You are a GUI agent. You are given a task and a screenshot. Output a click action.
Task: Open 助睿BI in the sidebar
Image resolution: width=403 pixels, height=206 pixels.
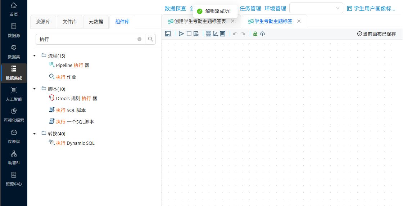(x=14, y=158)
